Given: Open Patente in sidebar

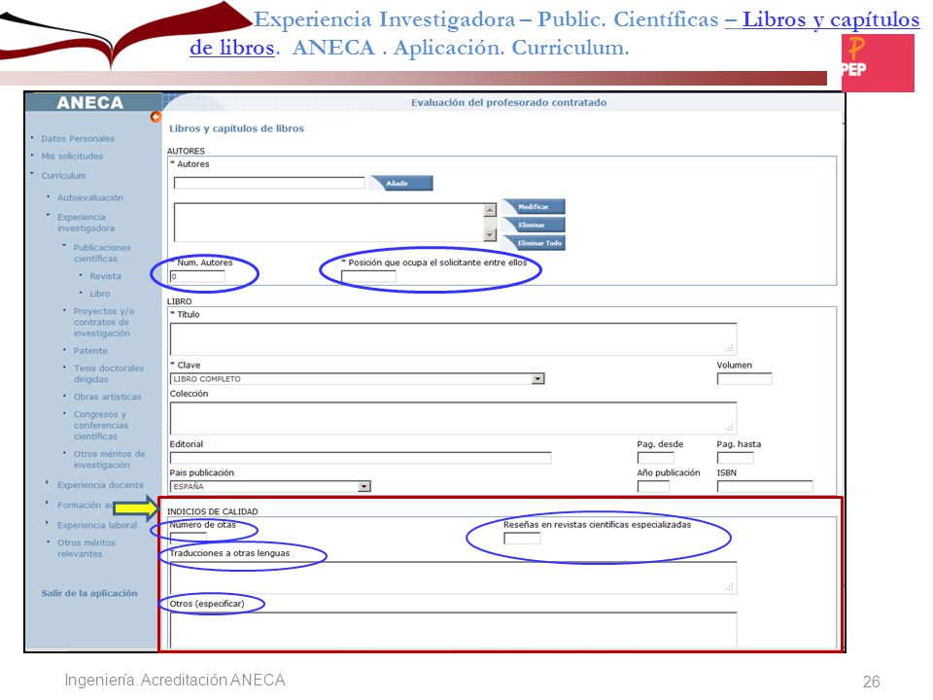Looking at the screenshot, I should tap(90, 351).
